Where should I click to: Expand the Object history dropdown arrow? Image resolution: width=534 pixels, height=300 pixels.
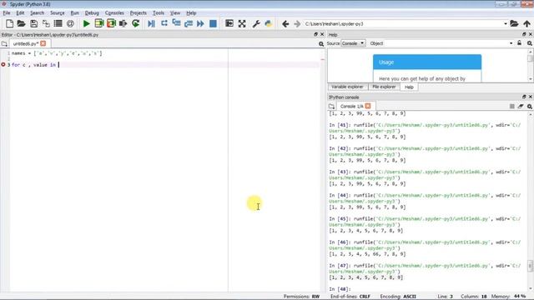coord(511,43)
